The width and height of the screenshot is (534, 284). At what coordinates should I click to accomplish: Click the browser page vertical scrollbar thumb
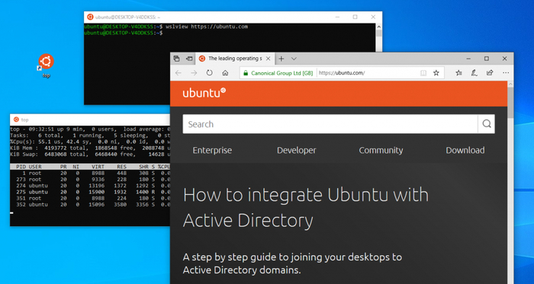point(510,103)
